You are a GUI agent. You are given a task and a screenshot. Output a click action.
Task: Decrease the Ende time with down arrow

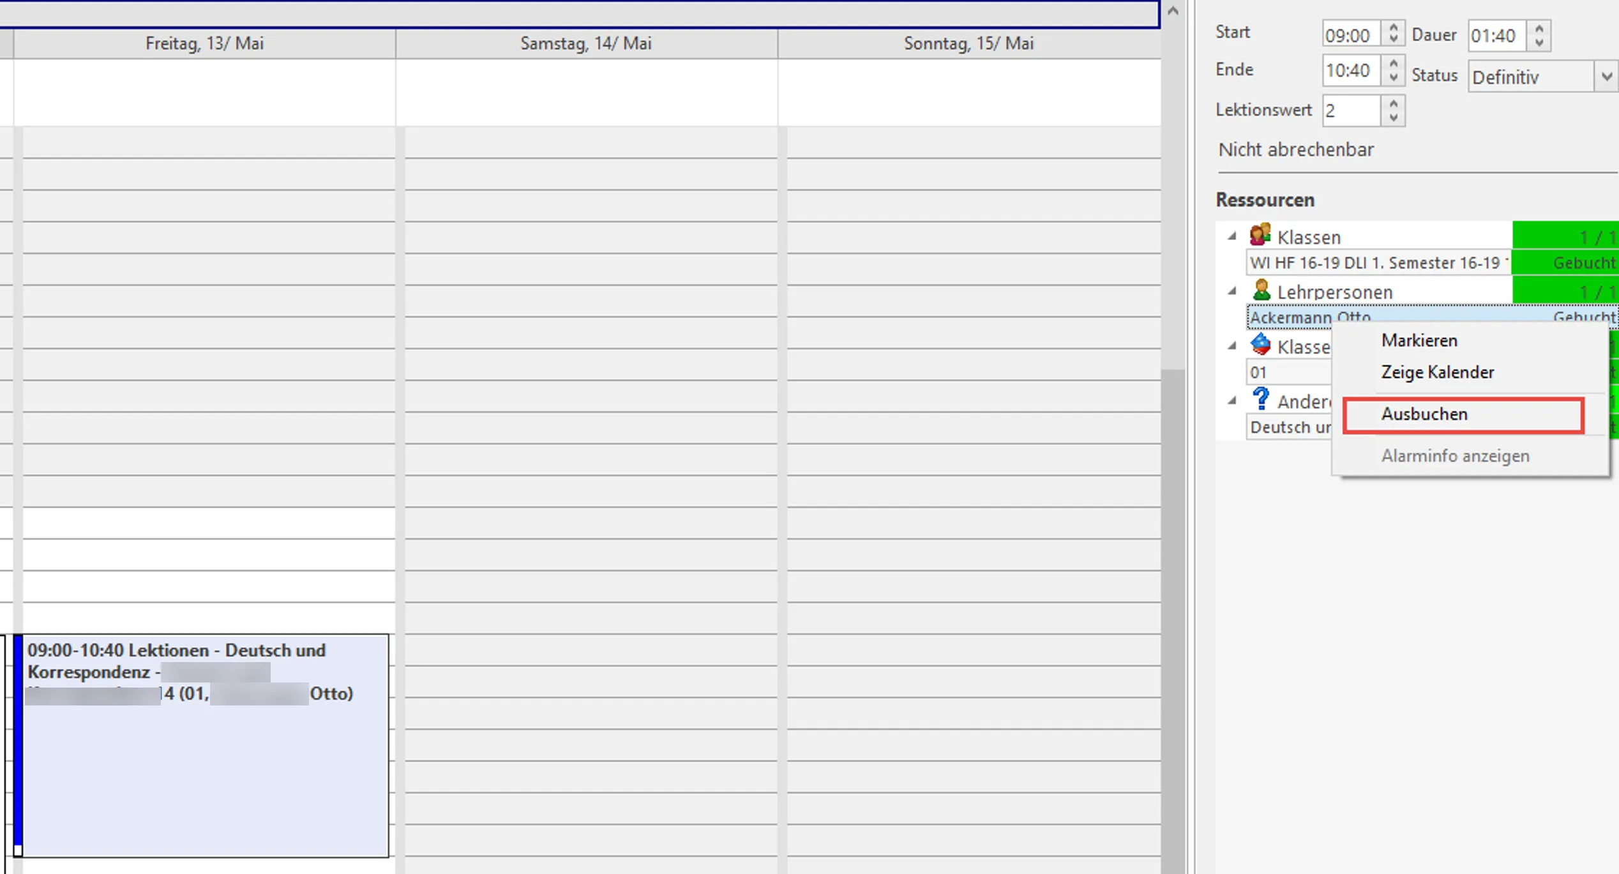[1394, 77]
